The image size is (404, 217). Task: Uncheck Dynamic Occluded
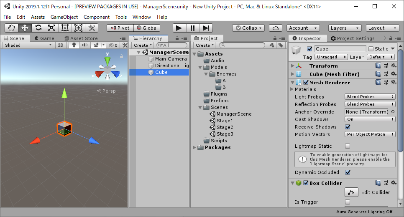click(x=348, y=172)
